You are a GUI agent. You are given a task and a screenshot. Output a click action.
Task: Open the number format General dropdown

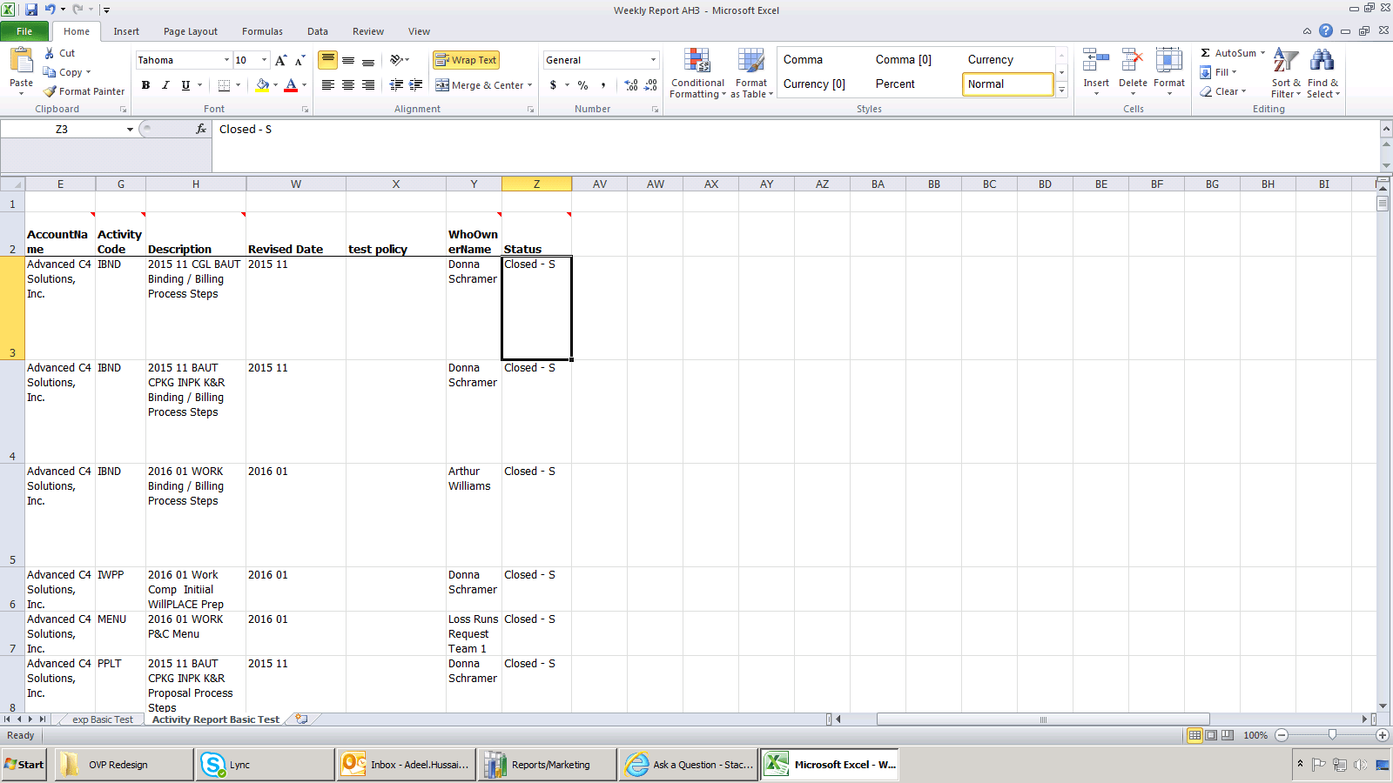tap(653, 60)
